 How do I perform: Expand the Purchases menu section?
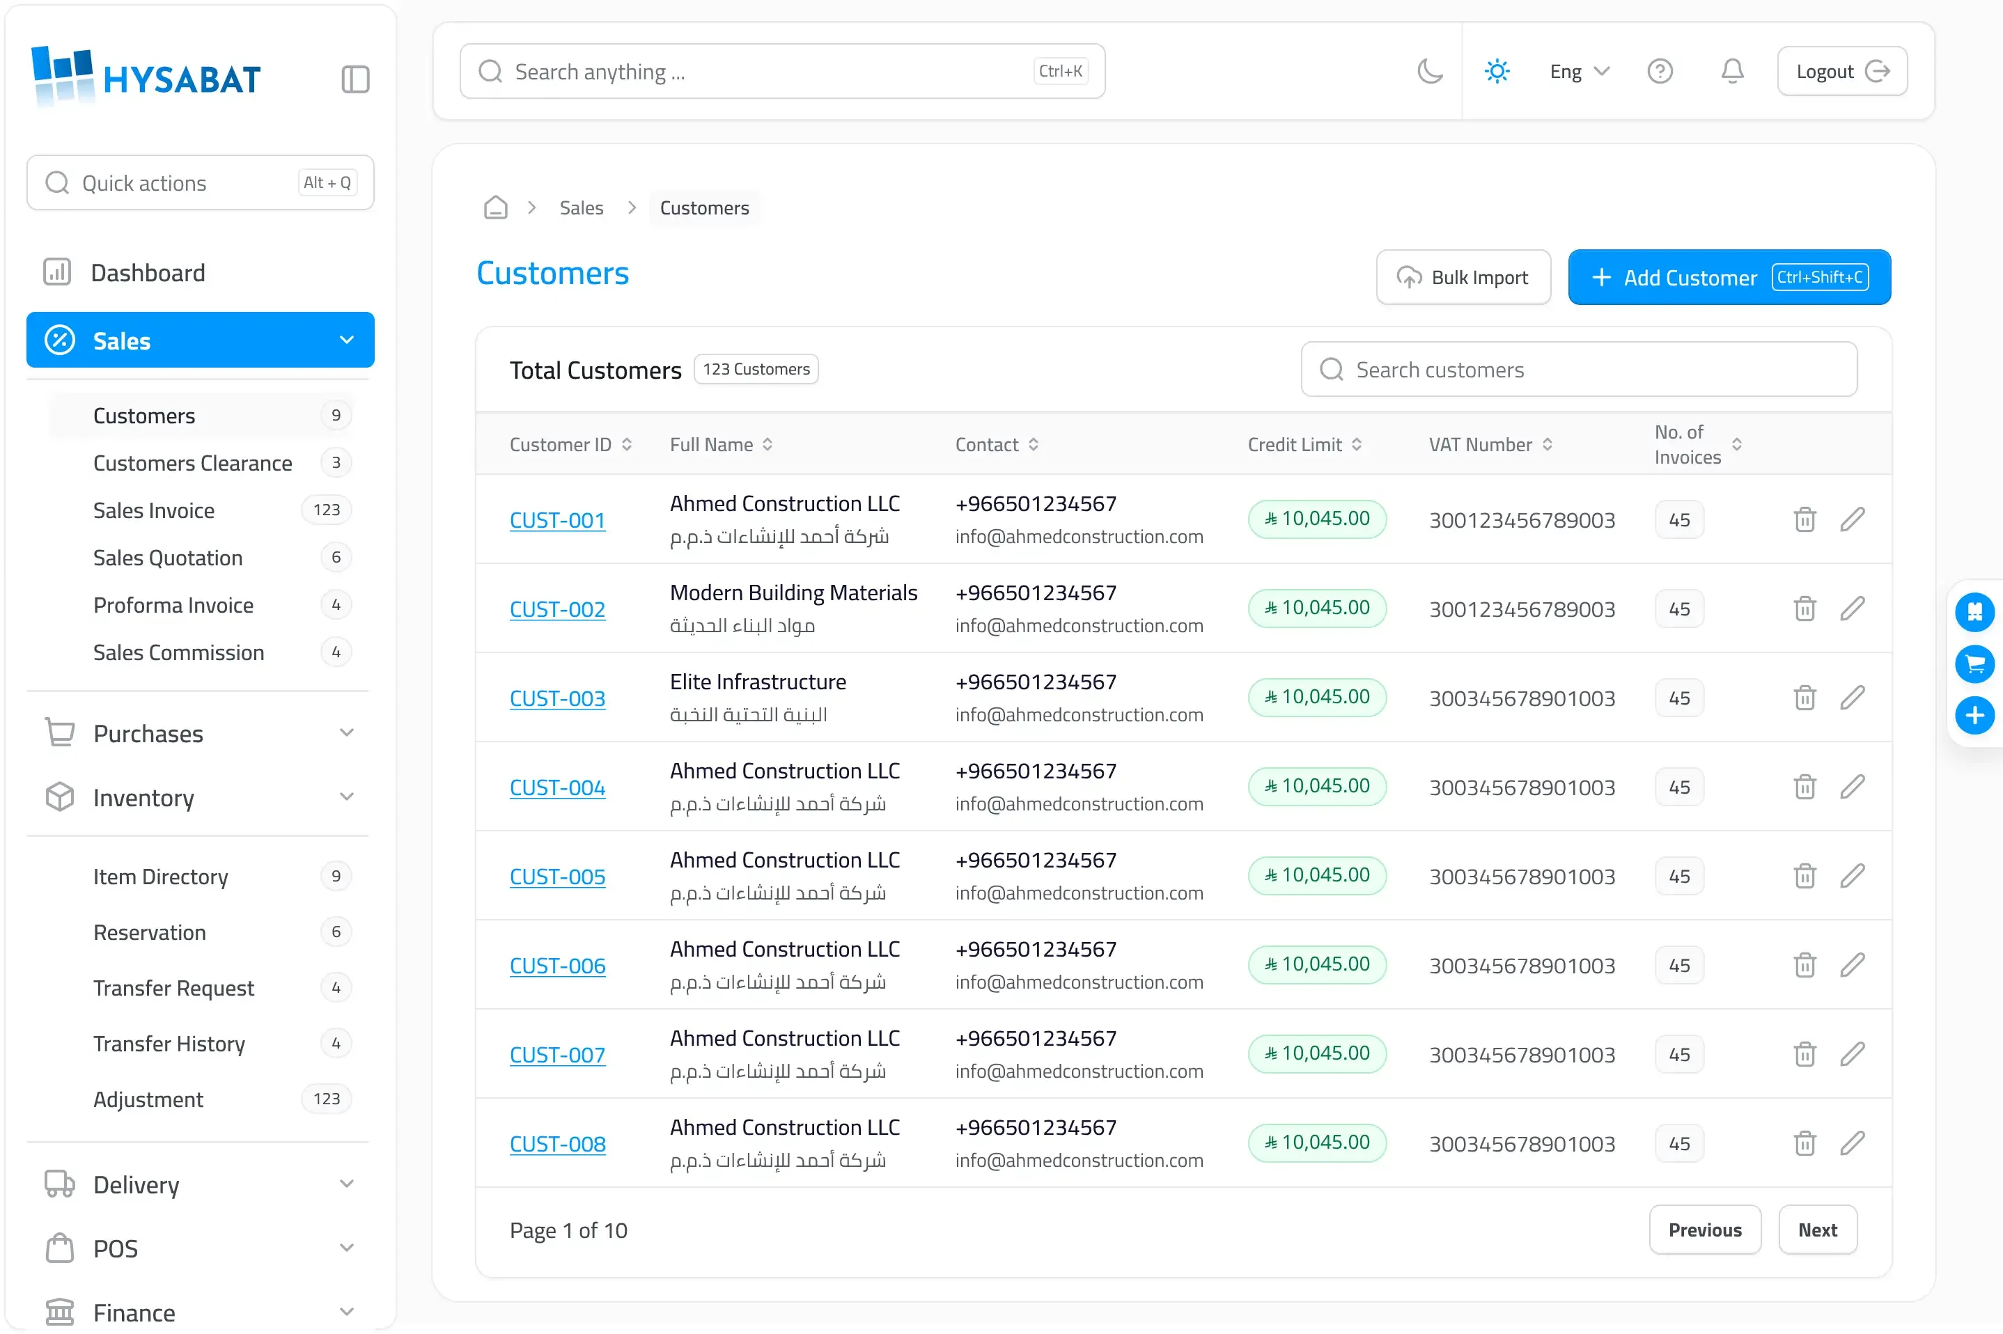tap(200, 733)
